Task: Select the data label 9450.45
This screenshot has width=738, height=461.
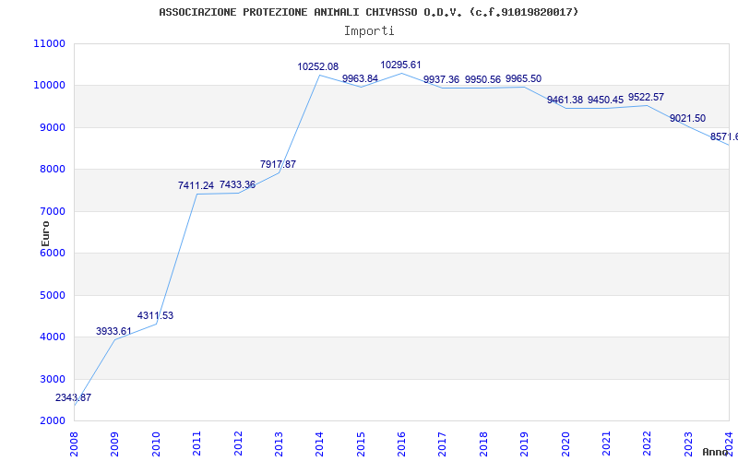Action: [605, 100]
